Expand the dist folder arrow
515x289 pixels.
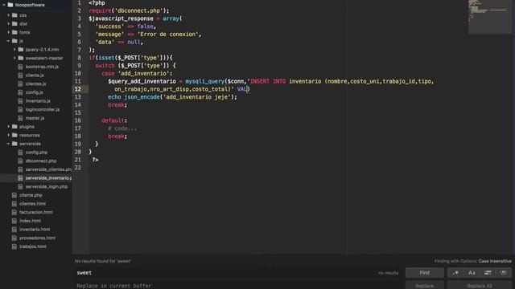tap(9, 23)
